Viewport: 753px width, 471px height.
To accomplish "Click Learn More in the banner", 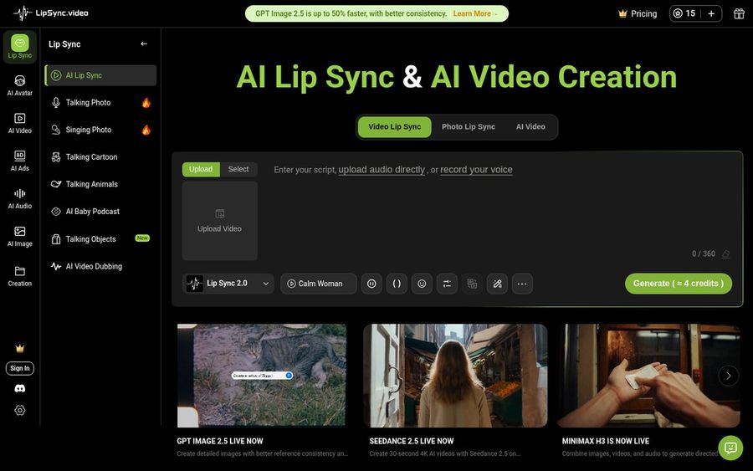I will (x=475, y=13).
